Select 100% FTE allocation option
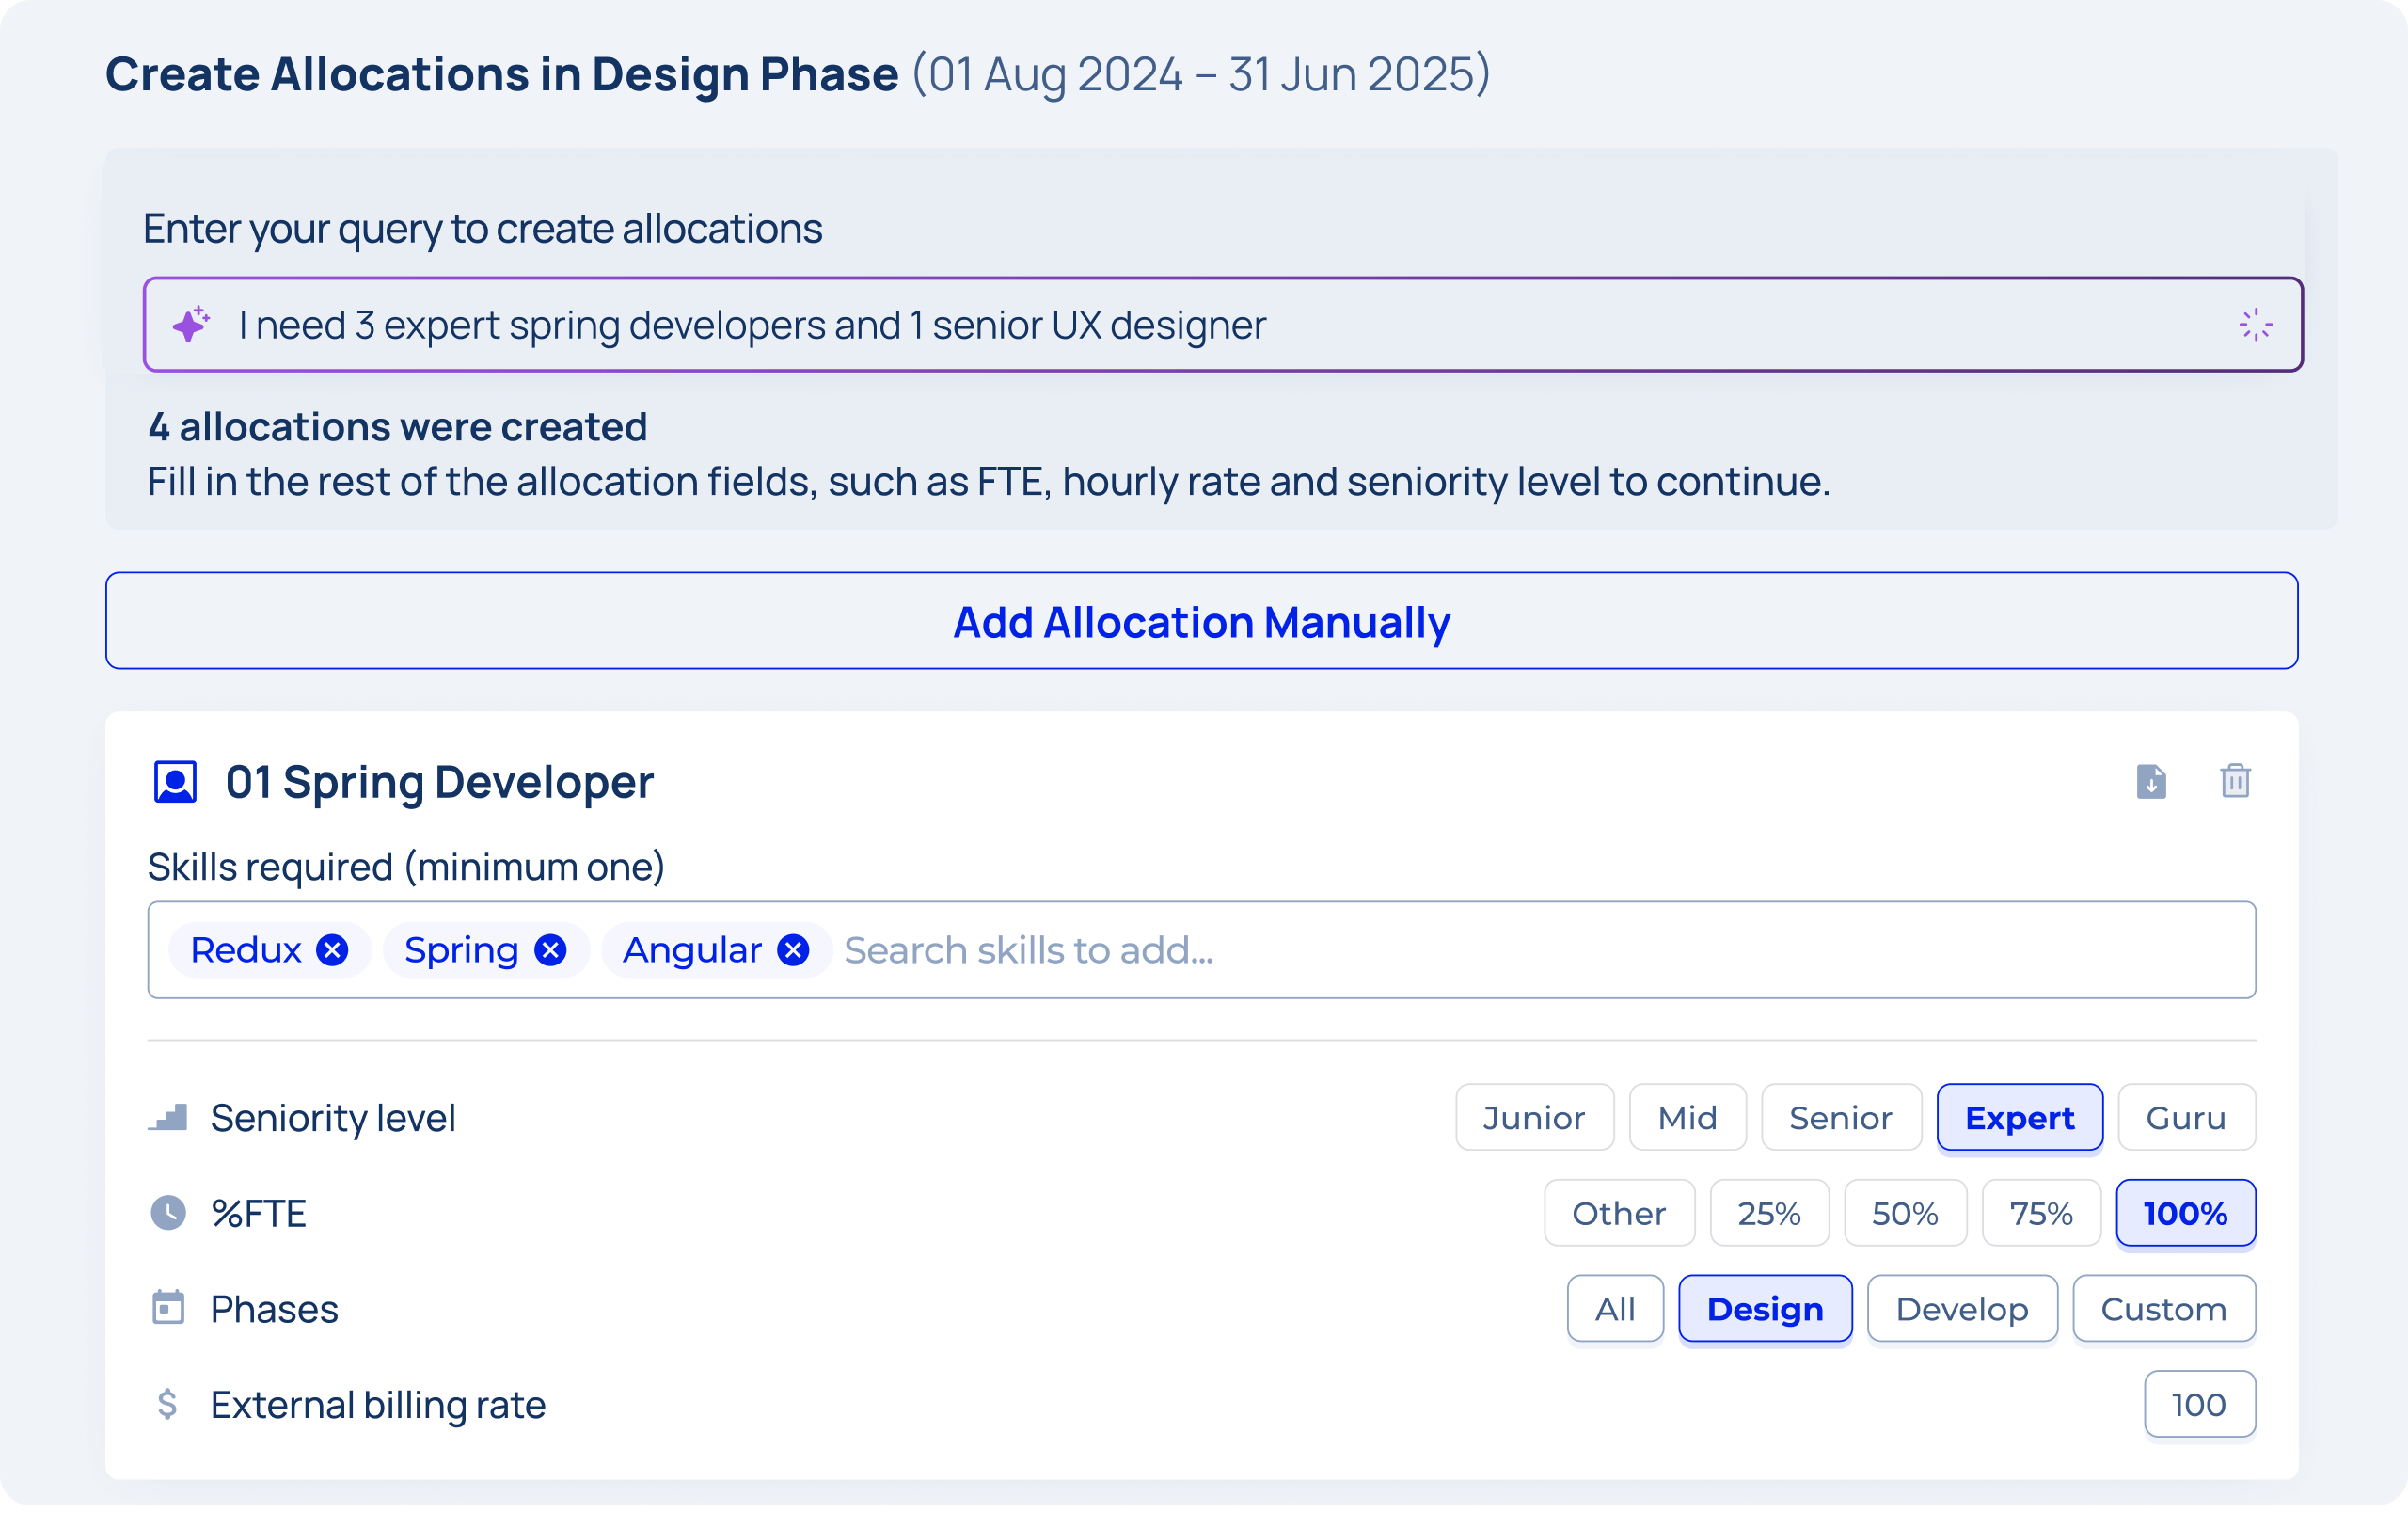2408x1513 pixels. (2183, 1212)
